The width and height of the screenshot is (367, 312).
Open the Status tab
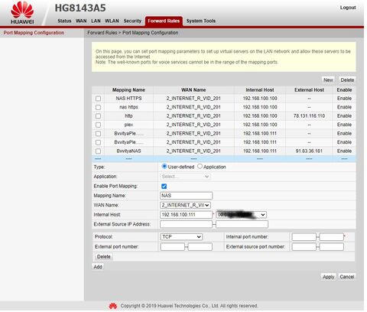coord(64,21)
